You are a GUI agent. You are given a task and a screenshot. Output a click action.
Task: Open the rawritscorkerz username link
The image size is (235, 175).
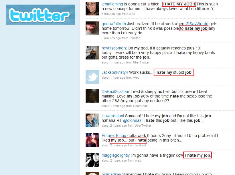click(114, 48)
